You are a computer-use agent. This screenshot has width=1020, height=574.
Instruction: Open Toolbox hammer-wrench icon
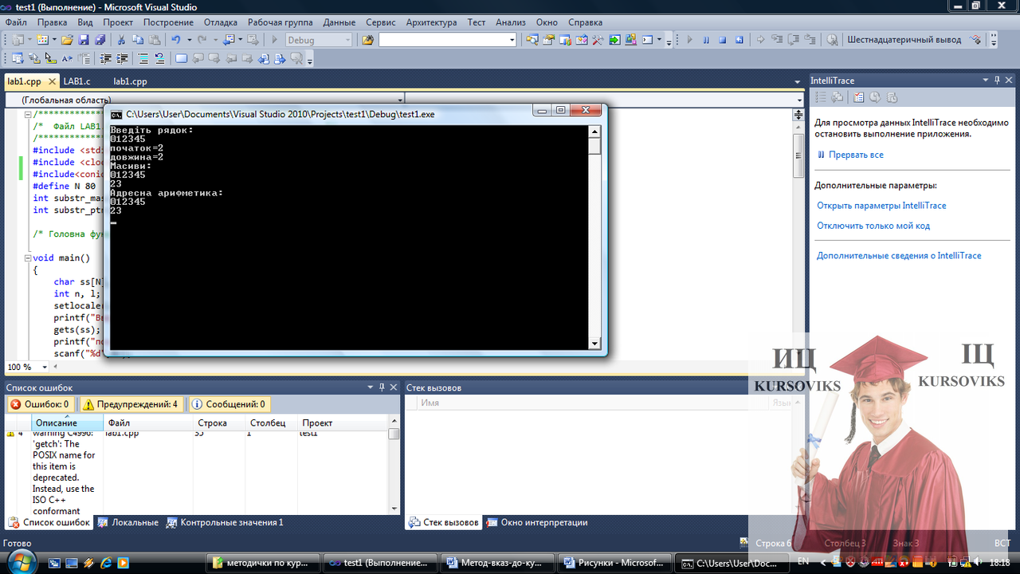coord(598,40)
